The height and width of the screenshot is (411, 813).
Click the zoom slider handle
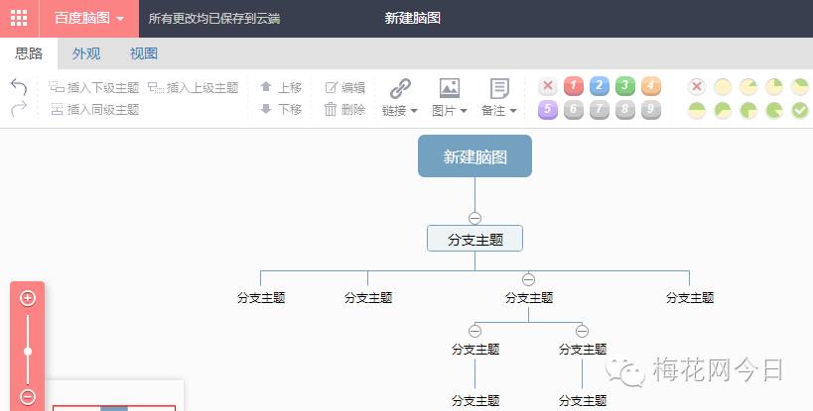28,352
